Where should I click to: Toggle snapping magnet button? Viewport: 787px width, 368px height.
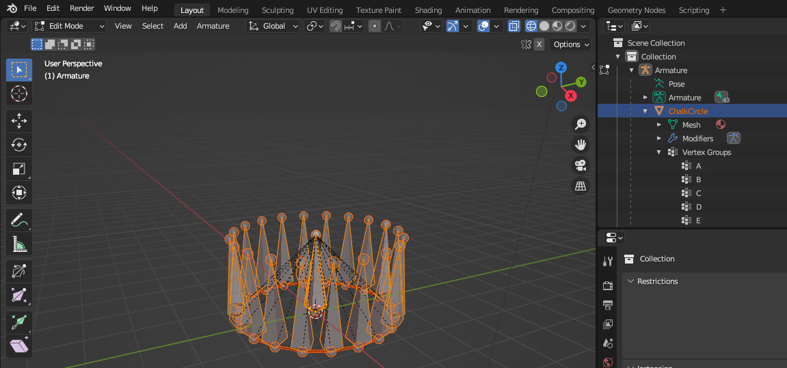(335, 26)
